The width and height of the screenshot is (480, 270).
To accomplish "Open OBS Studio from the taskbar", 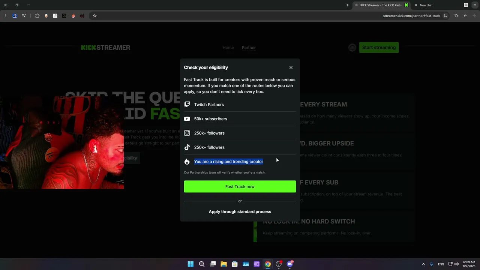I will point(279,264).
